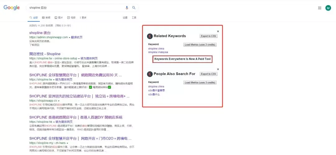Load Metrics using 3 credits
This screenshot has width=336, height=155.
pos(200,82)
